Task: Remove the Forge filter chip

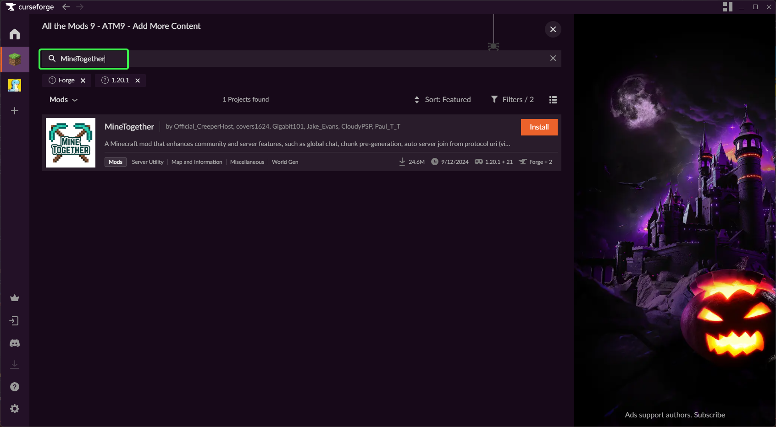Action: 83,81
